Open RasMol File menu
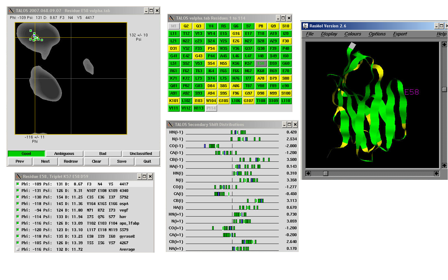Screen dimensions: 448x280 (x=310, y=34)
